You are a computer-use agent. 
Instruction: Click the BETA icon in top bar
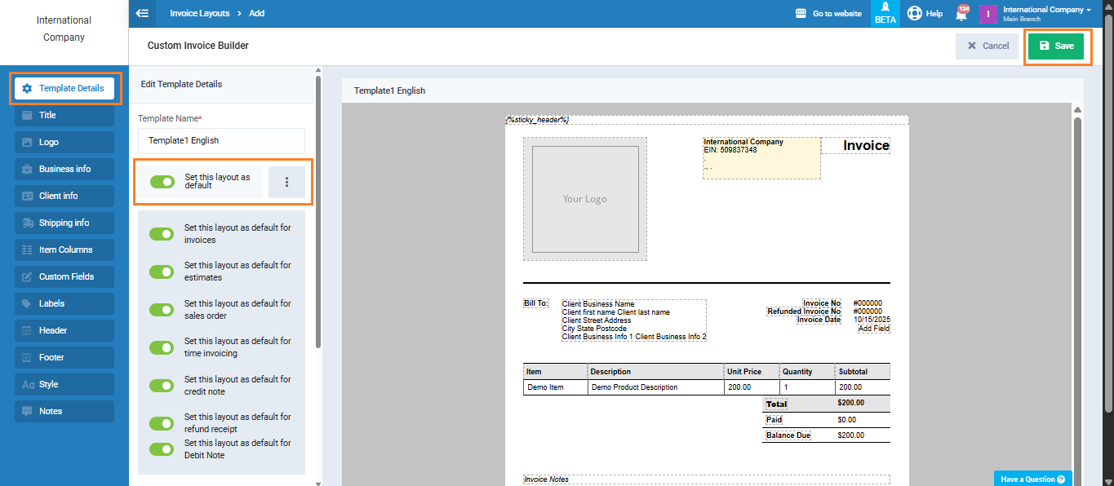[x=885, y=14]
